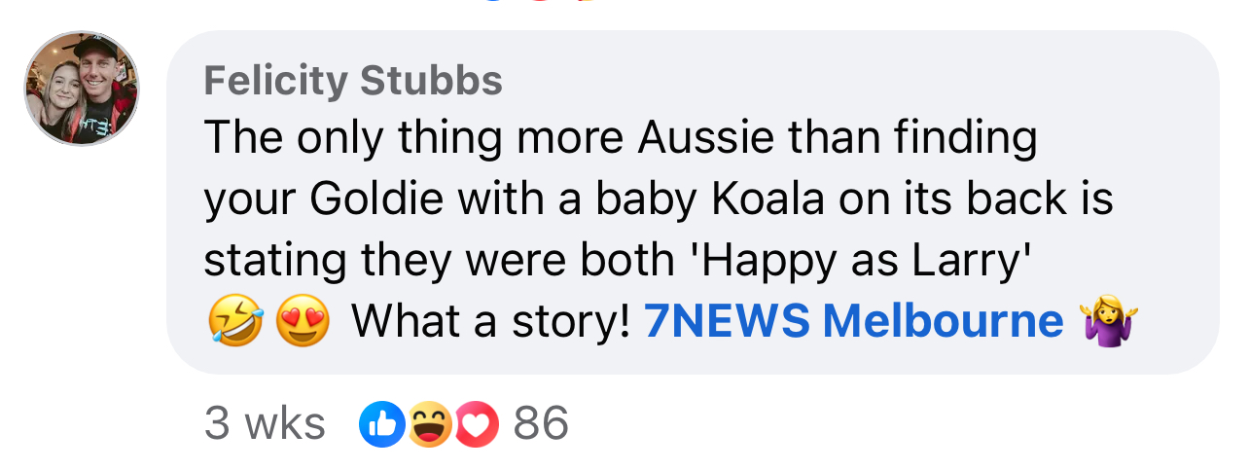Screen dimensions: 1249x470
Task: Click the shrugging woman emoji
Action: coord(1108,322)
